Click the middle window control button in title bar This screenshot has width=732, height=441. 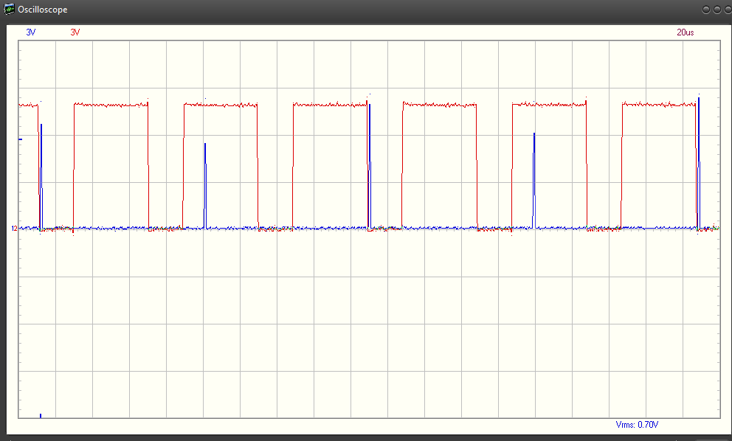(x=717, y=10)
